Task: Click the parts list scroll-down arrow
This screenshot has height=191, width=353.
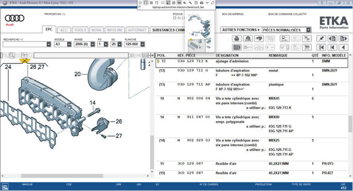Action: (350, 176)
